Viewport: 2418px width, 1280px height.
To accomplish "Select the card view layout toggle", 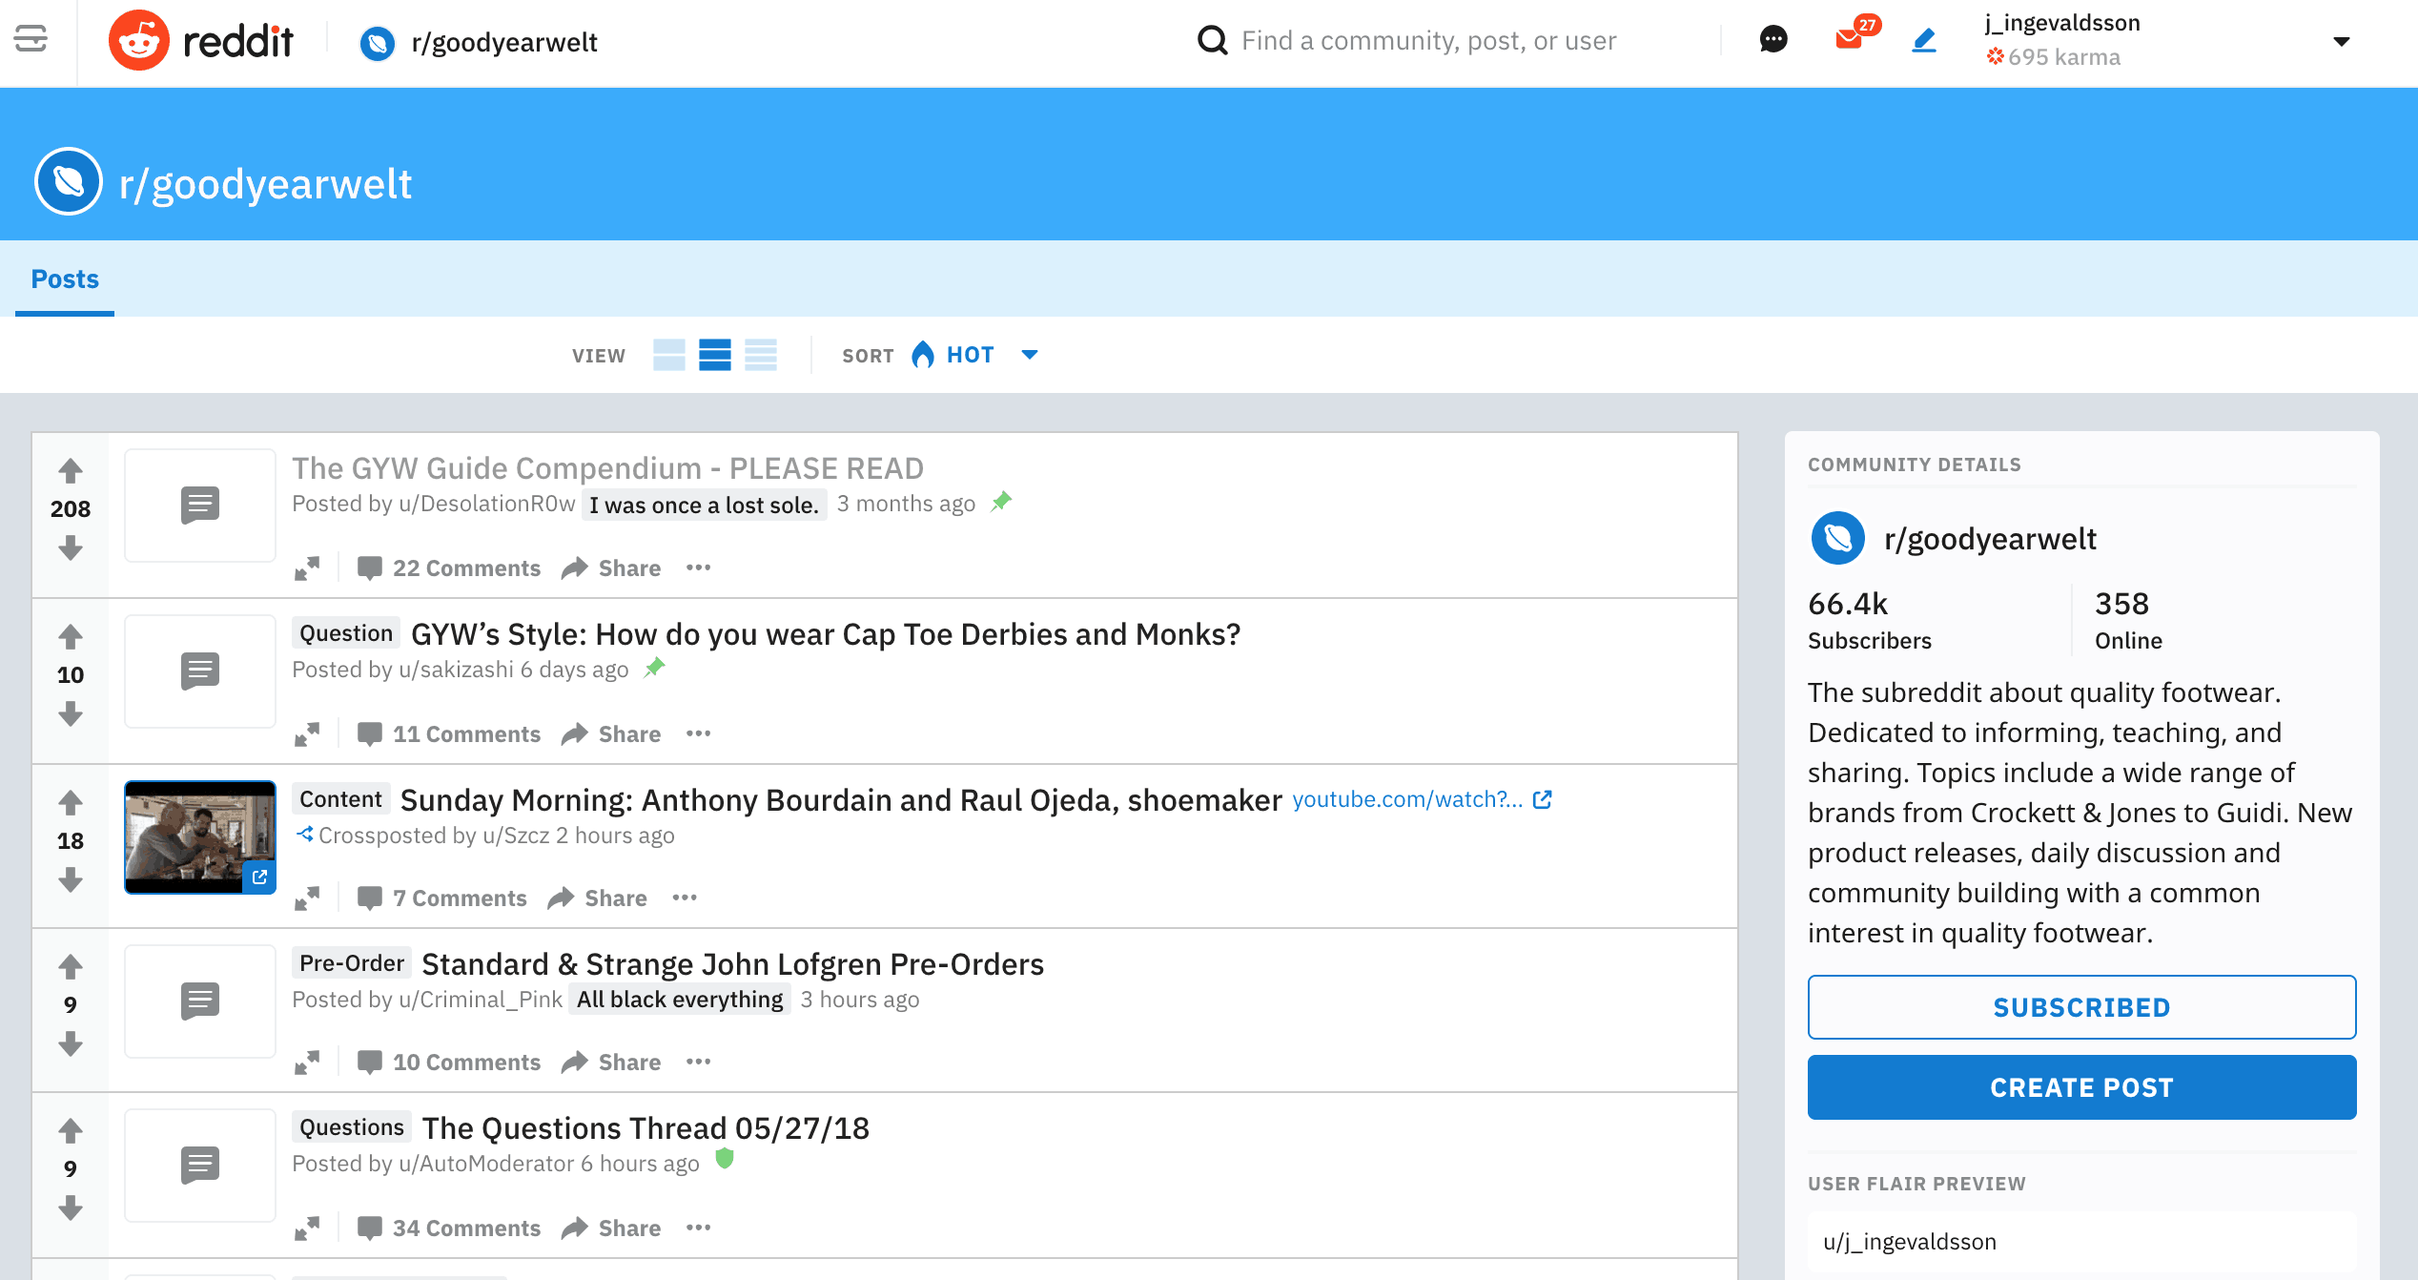I will [668, 355].
